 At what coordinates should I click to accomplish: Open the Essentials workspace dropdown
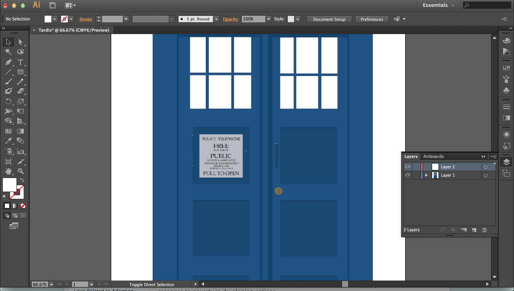[x=439, y=5]
